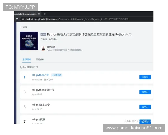This screenshot has height=135, width=168.
Task: Reload the page with the refresh icon
Action: click(x=17, y=19)
